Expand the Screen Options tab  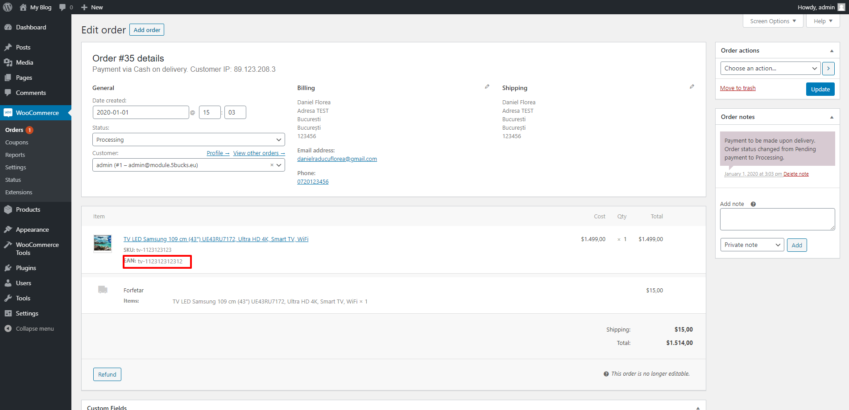coord(773,21)
